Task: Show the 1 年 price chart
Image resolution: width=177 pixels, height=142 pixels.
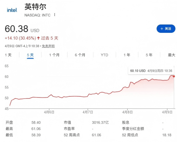Action: pos(127,55)
